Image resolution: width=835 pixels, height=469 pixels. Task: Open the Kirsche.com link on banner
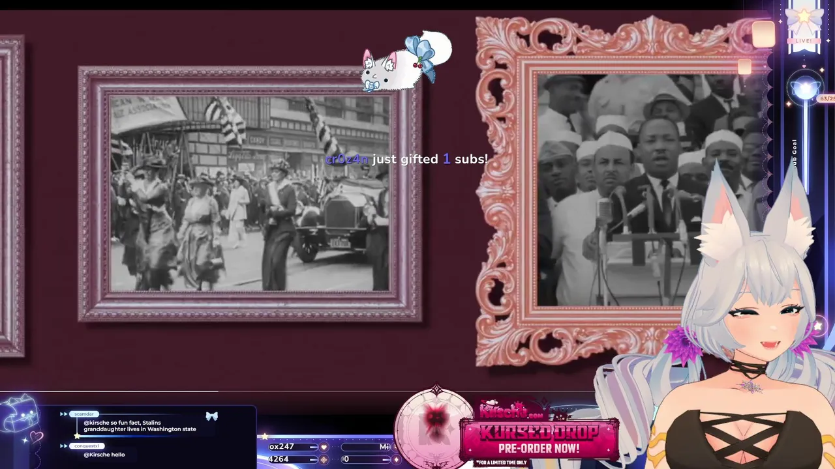(x=510, y=410)
